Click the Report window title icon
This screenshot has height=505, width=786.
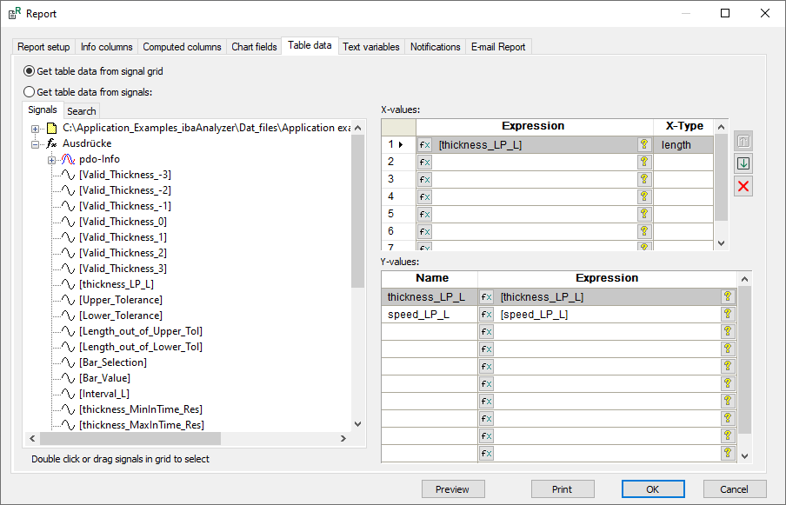click(x=15, y=13)
